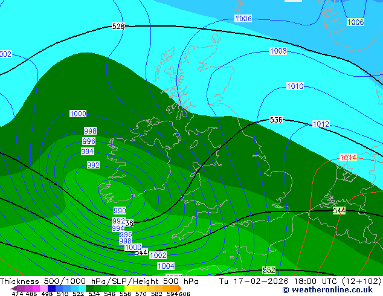The image size is (383, 296).
Task: Click the 1010 isobar label
Action: point(295,86)
